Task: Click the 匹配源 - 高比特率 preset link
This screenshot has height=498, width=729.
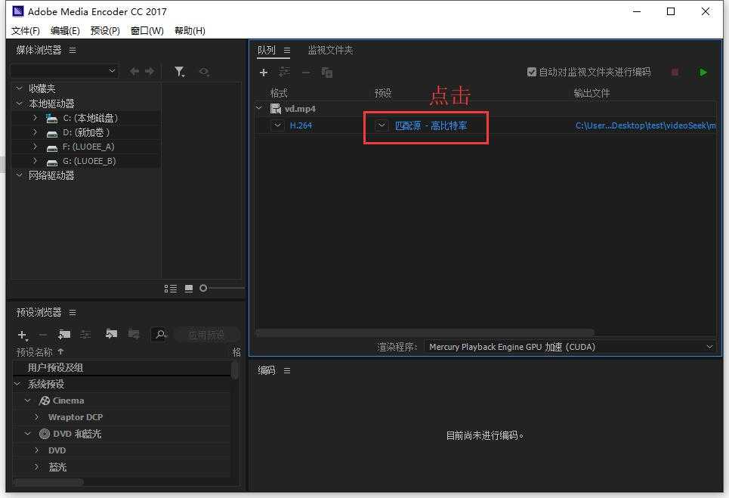Action: point(431,125)
